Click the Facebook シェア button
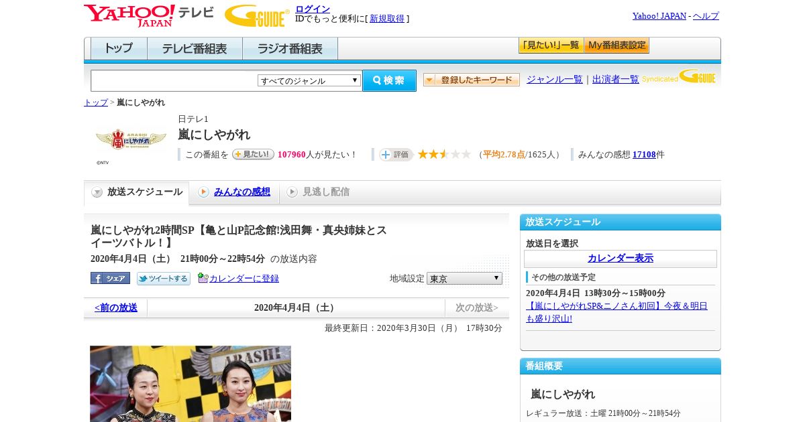This screenshot has height=422, width=805. click(x=110, y=278)
